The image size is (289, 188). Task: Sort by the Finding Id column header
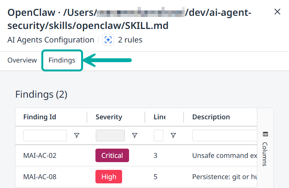coord(40,117)
